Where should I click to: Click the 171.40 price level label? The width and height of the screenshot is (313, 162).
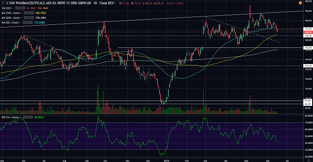tap(308, 29)
